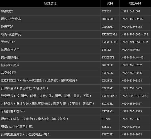Click the 从空中跳下 cheat name
The image size is (151, 139).
[9, 73]
